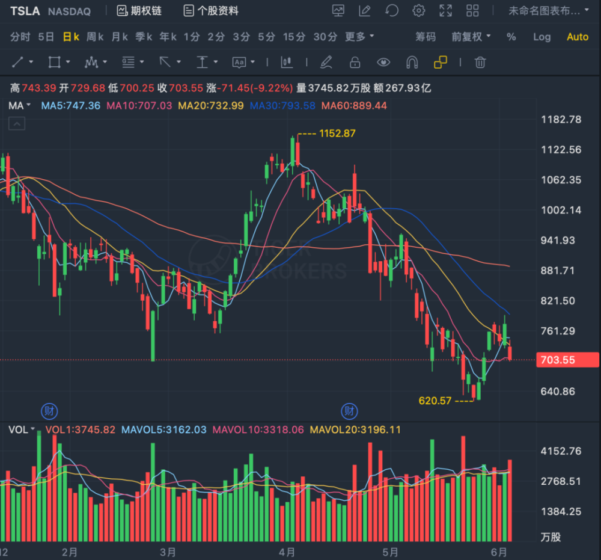Click the trash icon to delete drawings
601x560 pixels.
tap(480, 62)
